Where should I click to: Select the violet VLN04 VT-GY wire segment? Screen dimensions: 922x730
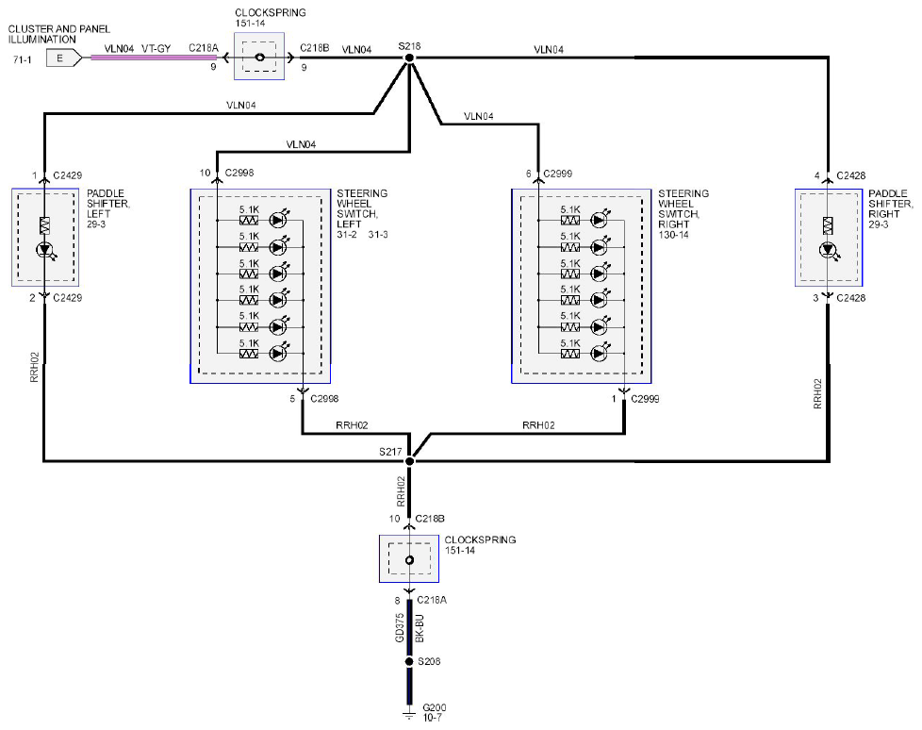click(x=154, y=58)
